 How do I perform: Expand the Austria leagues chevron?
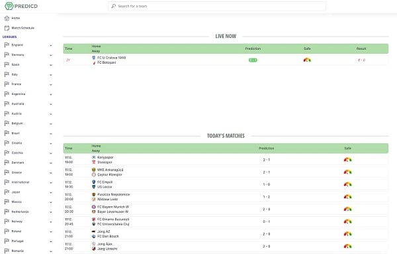tap(51, 114)
